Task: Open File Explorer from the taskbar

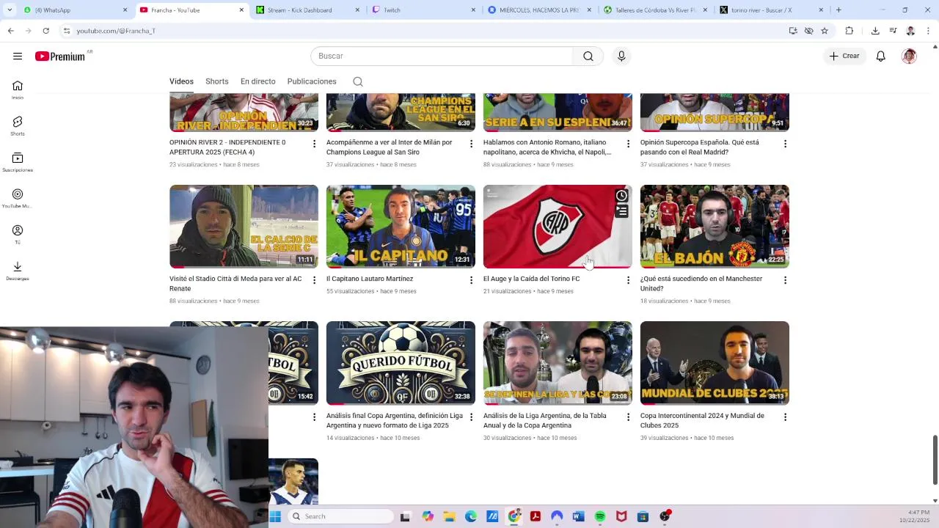Action: pos(449,516)
